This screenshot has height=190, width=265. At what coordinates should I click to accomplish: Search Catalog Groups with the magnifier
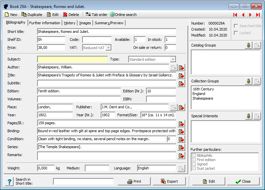click(x=257, y=45)
